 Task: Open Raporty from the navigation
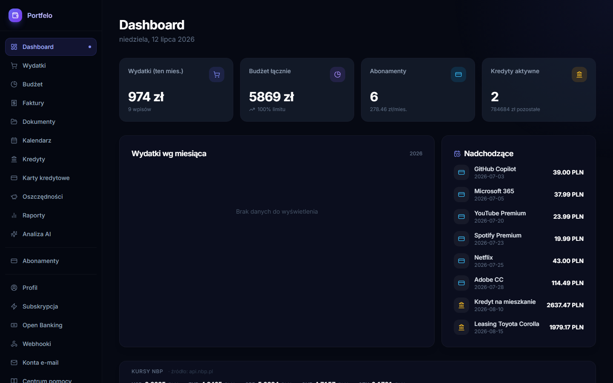[x=51, y=215]
